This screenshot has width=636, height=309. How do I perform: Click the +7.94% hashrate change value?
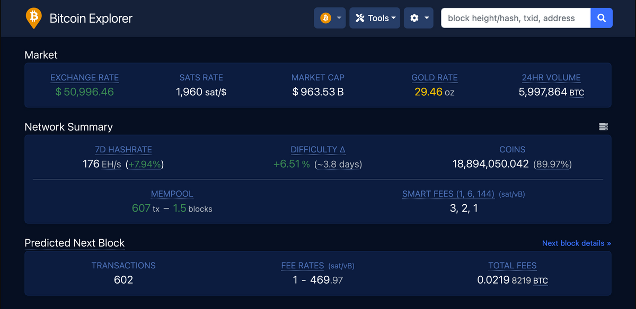tap(145, 165)
